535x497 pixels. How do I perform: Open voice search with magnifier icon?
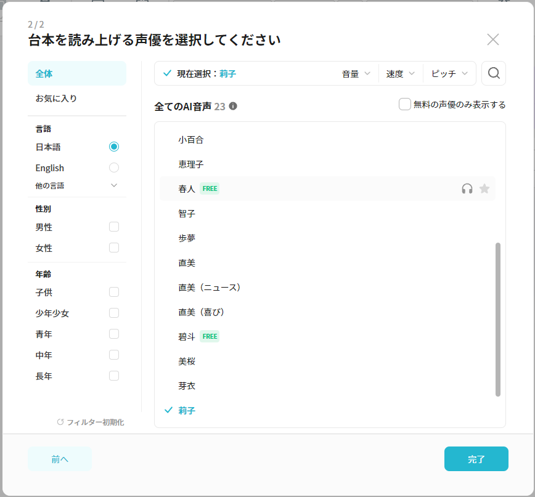[493, 73]
